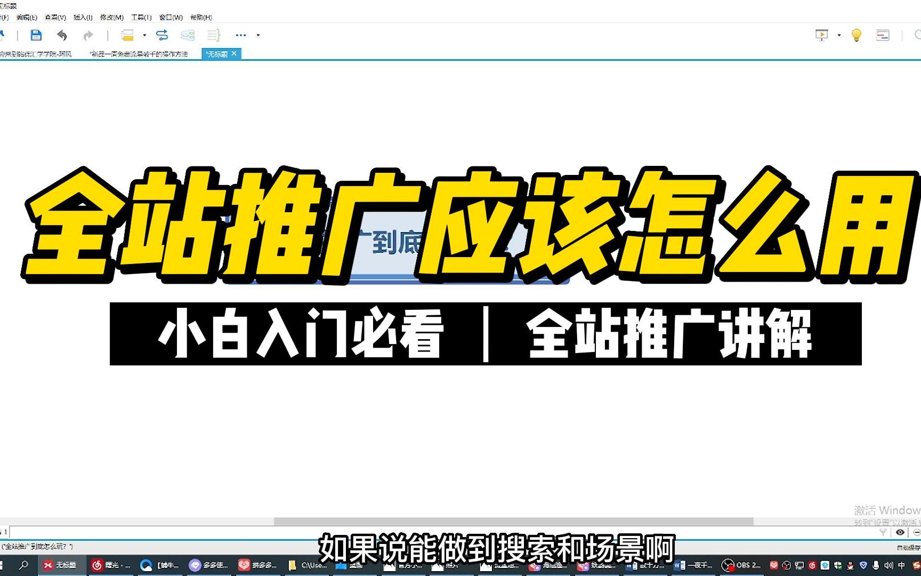This screenshot has height=576, width=921.
Task: Click the QQ penguin tray icon
Action: (851, 565)
